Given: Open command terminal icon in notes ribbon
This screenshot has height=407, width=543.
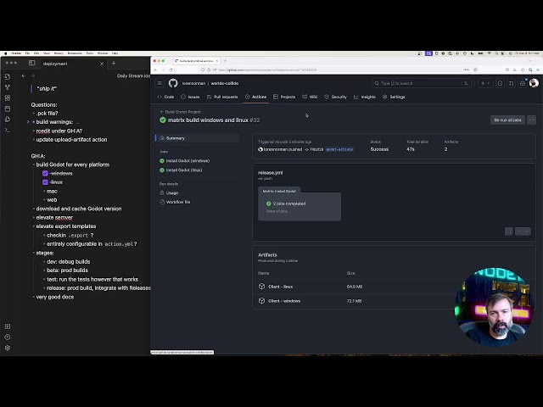Looking at the screenshot, I should coord(8,130).
